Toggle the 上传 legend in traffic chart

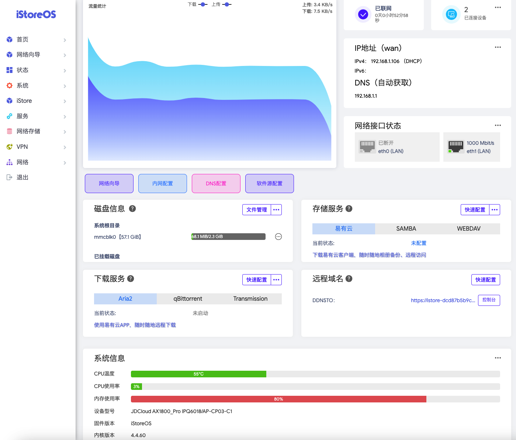coord(221,4)
